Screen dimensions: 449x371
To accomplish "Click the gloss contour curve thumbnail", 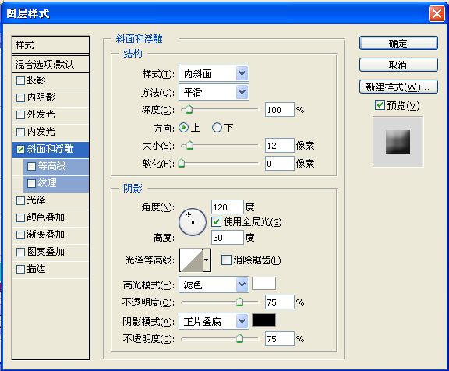I will (x=191, y=260).
